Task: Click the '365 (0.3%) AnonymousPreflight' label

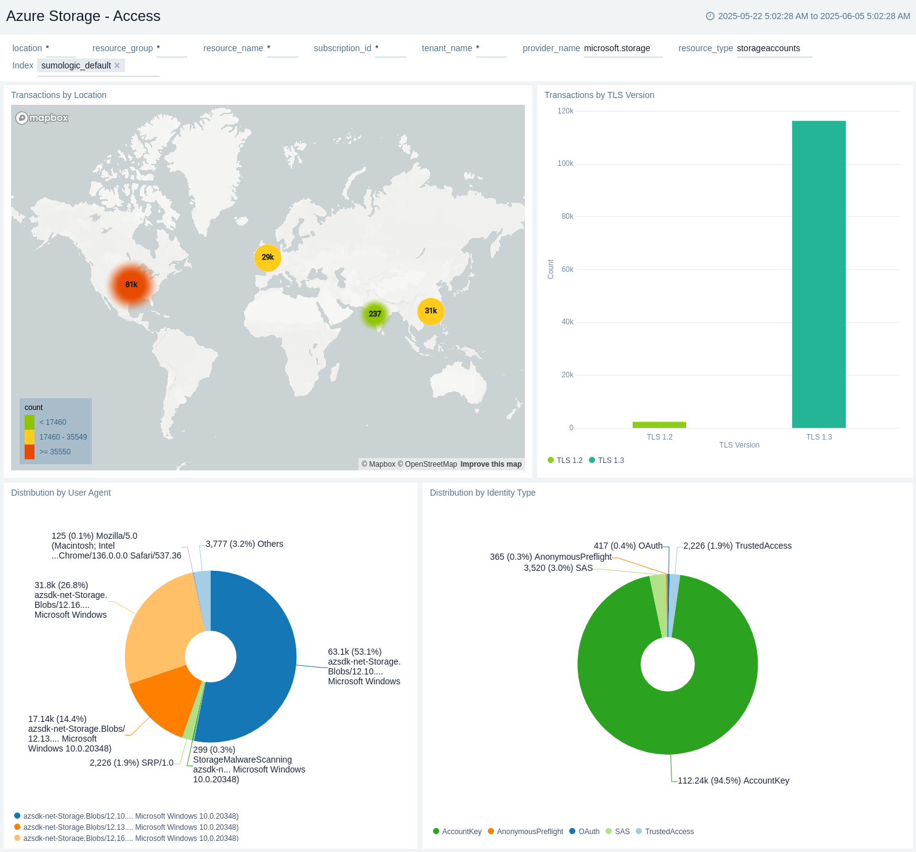Action: point(551,557)
